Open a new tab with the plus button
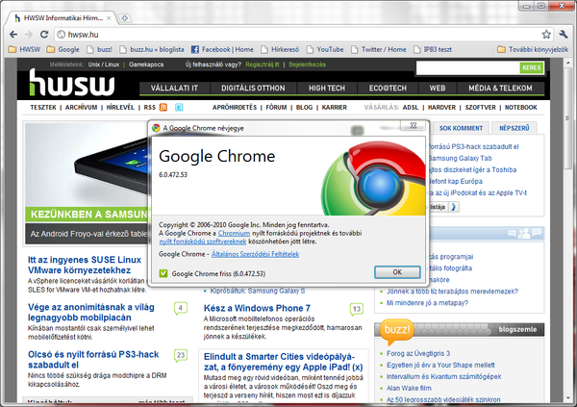This screenshot has width=577, height=407. 125,17
